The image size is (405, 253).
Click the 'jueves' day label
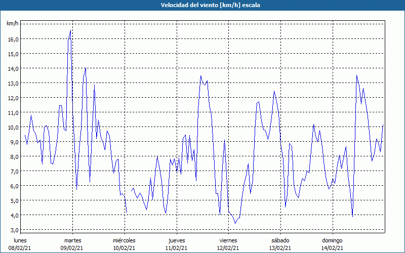click(x=177, y=240)
